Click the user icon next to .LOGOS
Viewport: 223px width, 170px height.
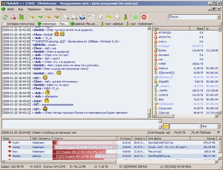(156, 95)
